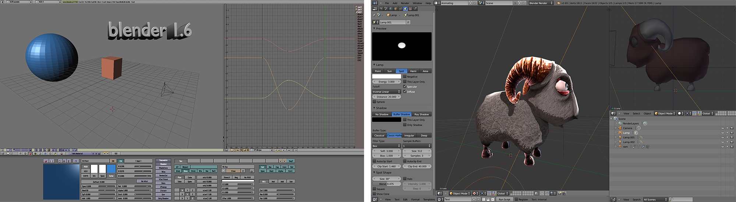Open the Render properties tab icon

381,9
